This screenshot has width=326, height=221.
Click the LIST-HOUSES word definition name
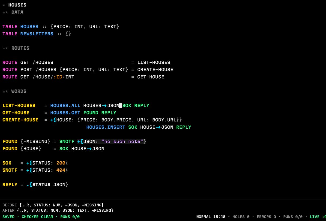[19, 105]
